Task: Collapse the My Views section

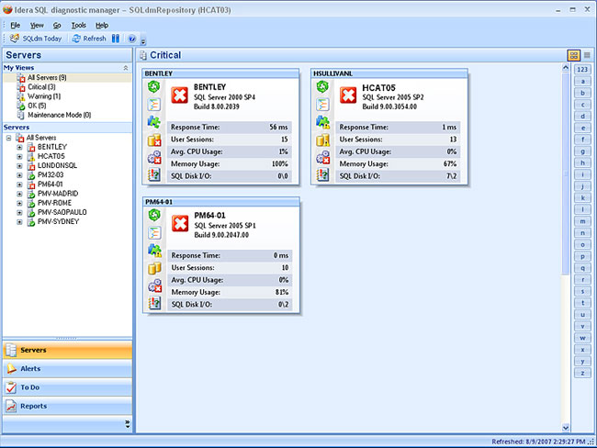Action: (x=126, y=68)
